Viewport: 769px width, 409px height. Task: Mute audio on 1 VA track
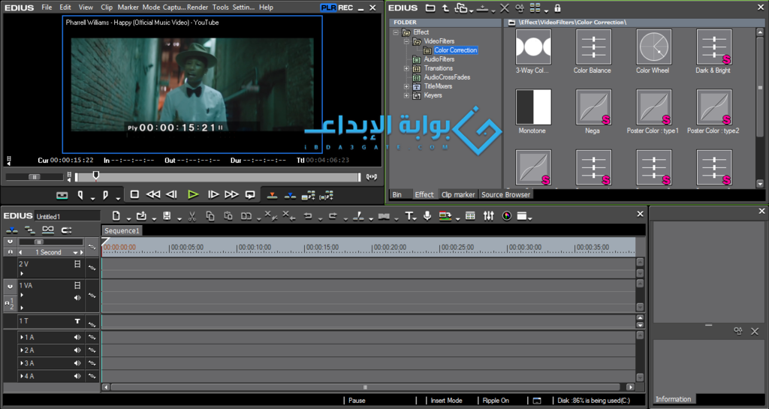(77, 298)
